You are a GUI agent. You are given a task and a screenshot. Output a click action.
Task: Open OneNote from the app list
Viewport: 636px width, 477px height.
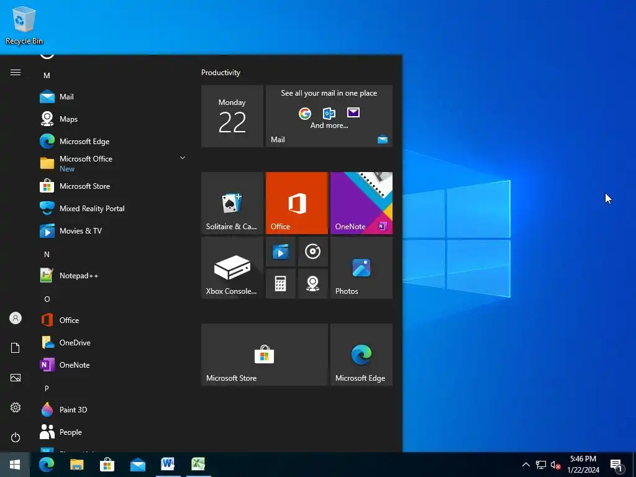point(114,365)
